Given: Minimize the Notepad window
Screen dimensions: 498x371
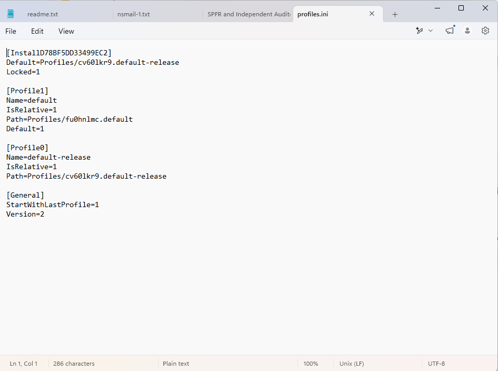Looking at the screenshot, I should [437, 8].
